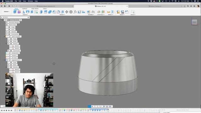Select the Midplane icon in Construct
This screenshot has width=201, height=113.
tap(103, 12)
